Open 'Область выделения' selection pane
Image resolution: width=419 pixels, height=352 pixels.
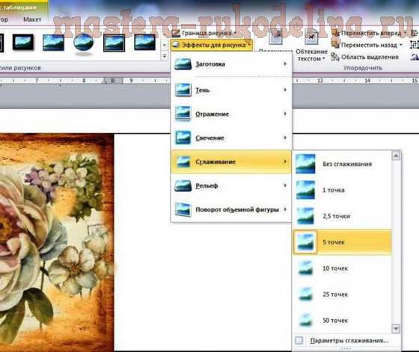click(x=365, y=57)
